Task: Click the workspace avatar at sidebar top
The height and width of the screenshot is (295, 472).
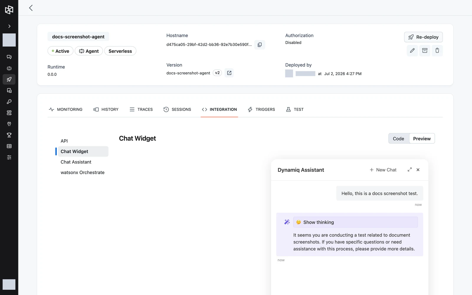Action: point(9,40)
